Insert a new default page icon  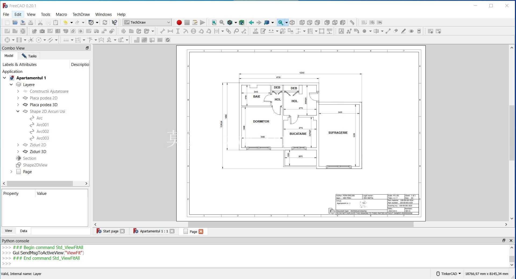coord(7,31)
